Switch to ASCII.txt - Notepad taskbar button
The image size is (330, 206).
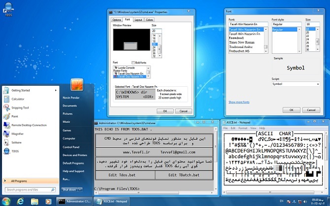111,202
